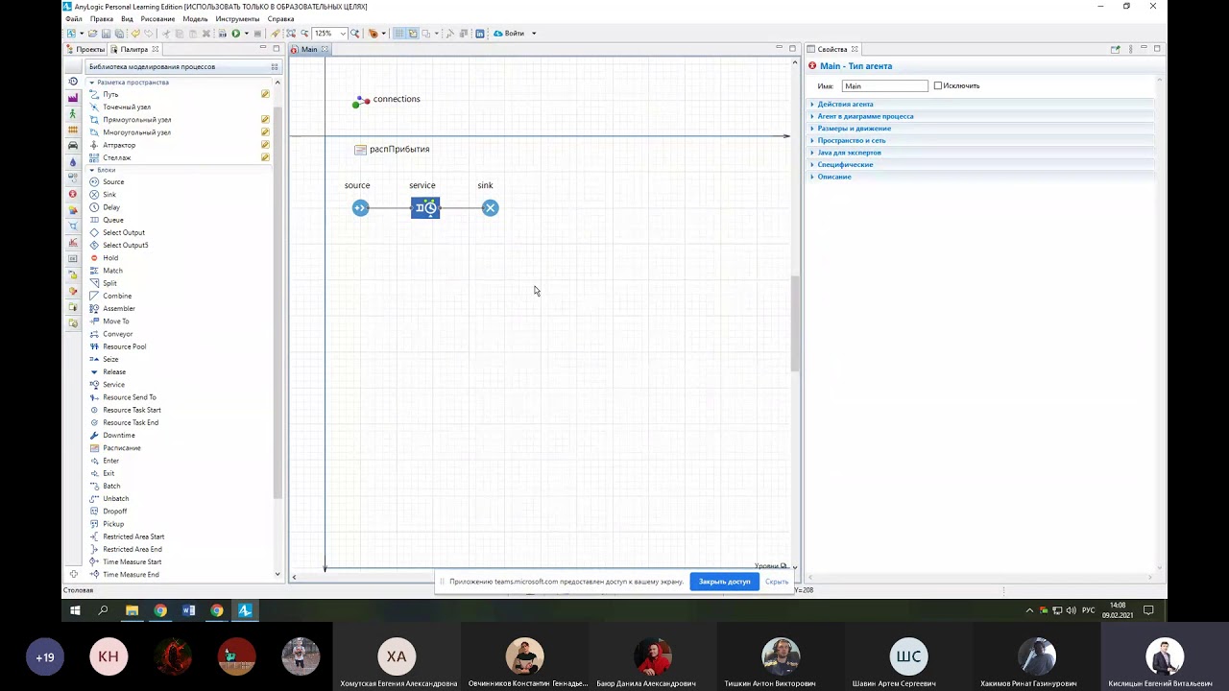This screenshot has height=691, width=1229.
Task: Select the распПрибытия schedule element
Action: 392,150
